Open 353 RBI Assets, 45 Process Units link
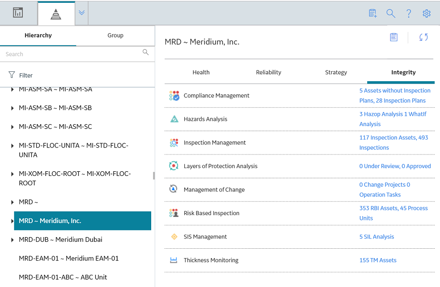Image resolution: width=440 pixels, height=287 pixels. click(393, 213)
